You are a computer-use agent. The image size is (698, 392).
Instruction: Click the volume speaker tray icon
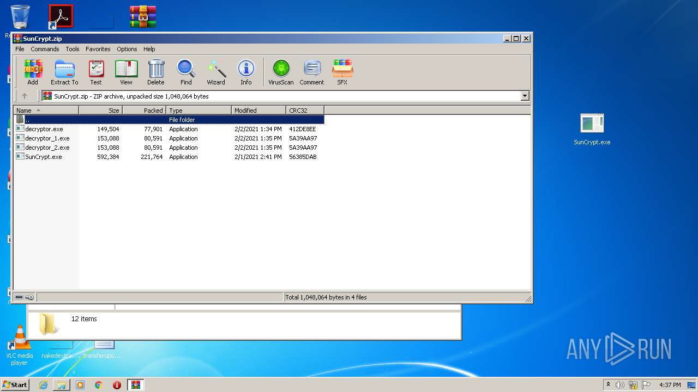click(620, 385)
